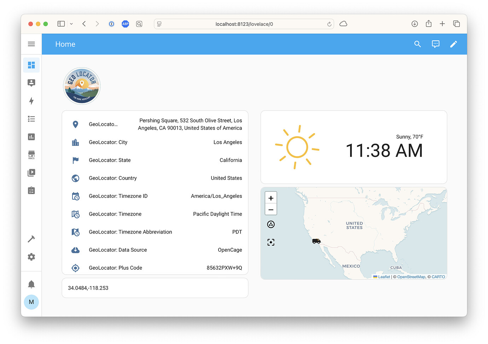The width and height of the screenshot is (488, 344).
Task: Open the History panel
Action: [x=31, y=137]
